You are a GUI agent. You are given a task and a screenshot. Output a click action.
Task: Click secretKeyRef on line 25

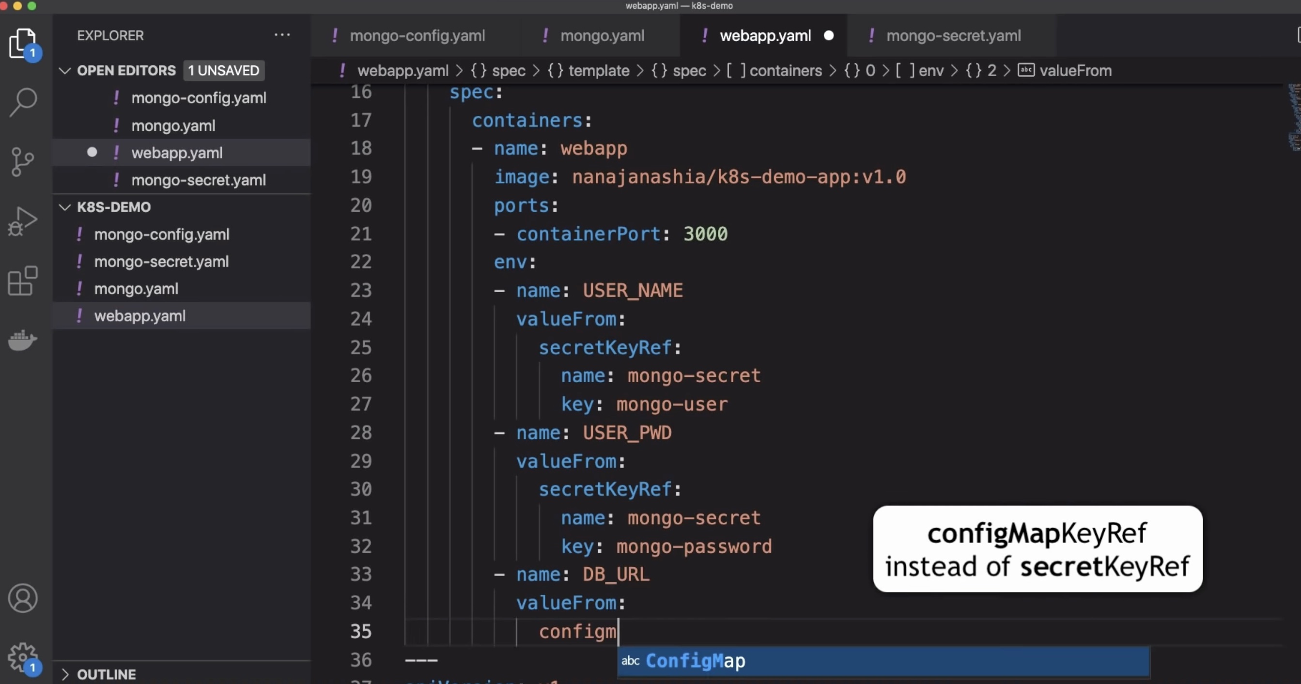click(605, 347)
